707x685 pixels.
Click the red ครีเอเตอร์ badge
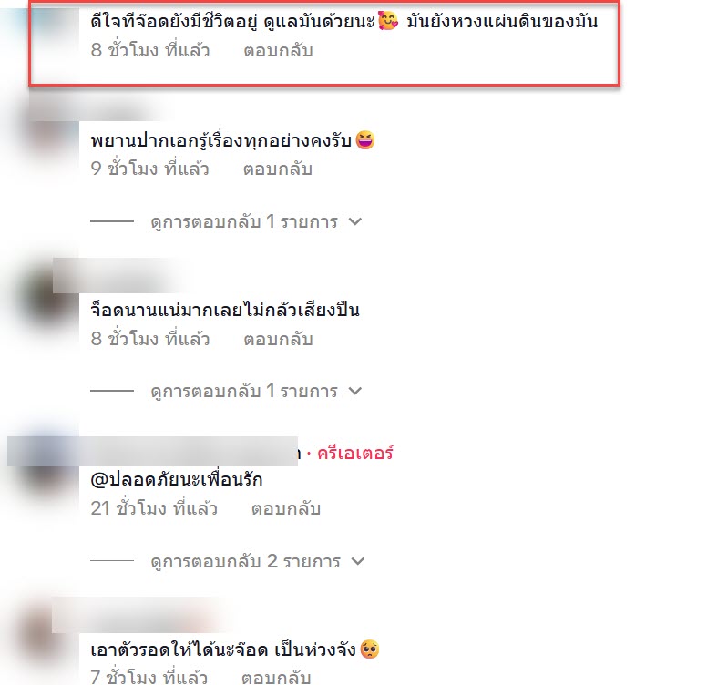[355, 453]
